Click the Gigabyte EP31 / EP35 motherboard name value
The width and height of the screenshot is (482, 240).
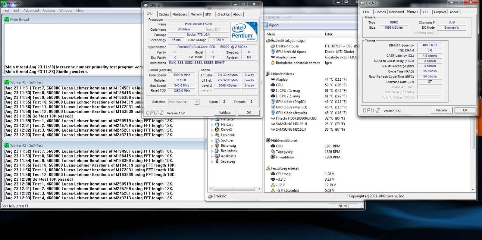[341, 57]
